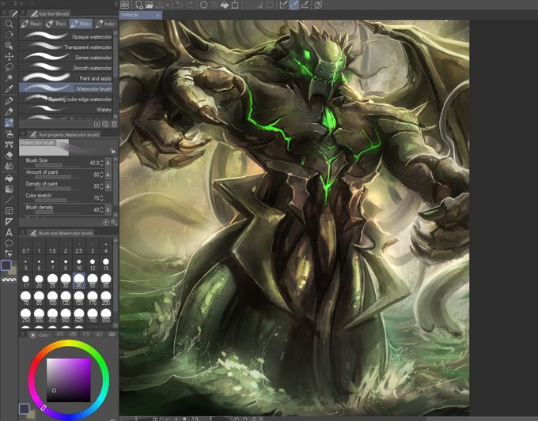The image size is (538, 421).
Task: Choose Smooth watercolor sub tool
Action: pyautogui.click(x=66, y=67)
